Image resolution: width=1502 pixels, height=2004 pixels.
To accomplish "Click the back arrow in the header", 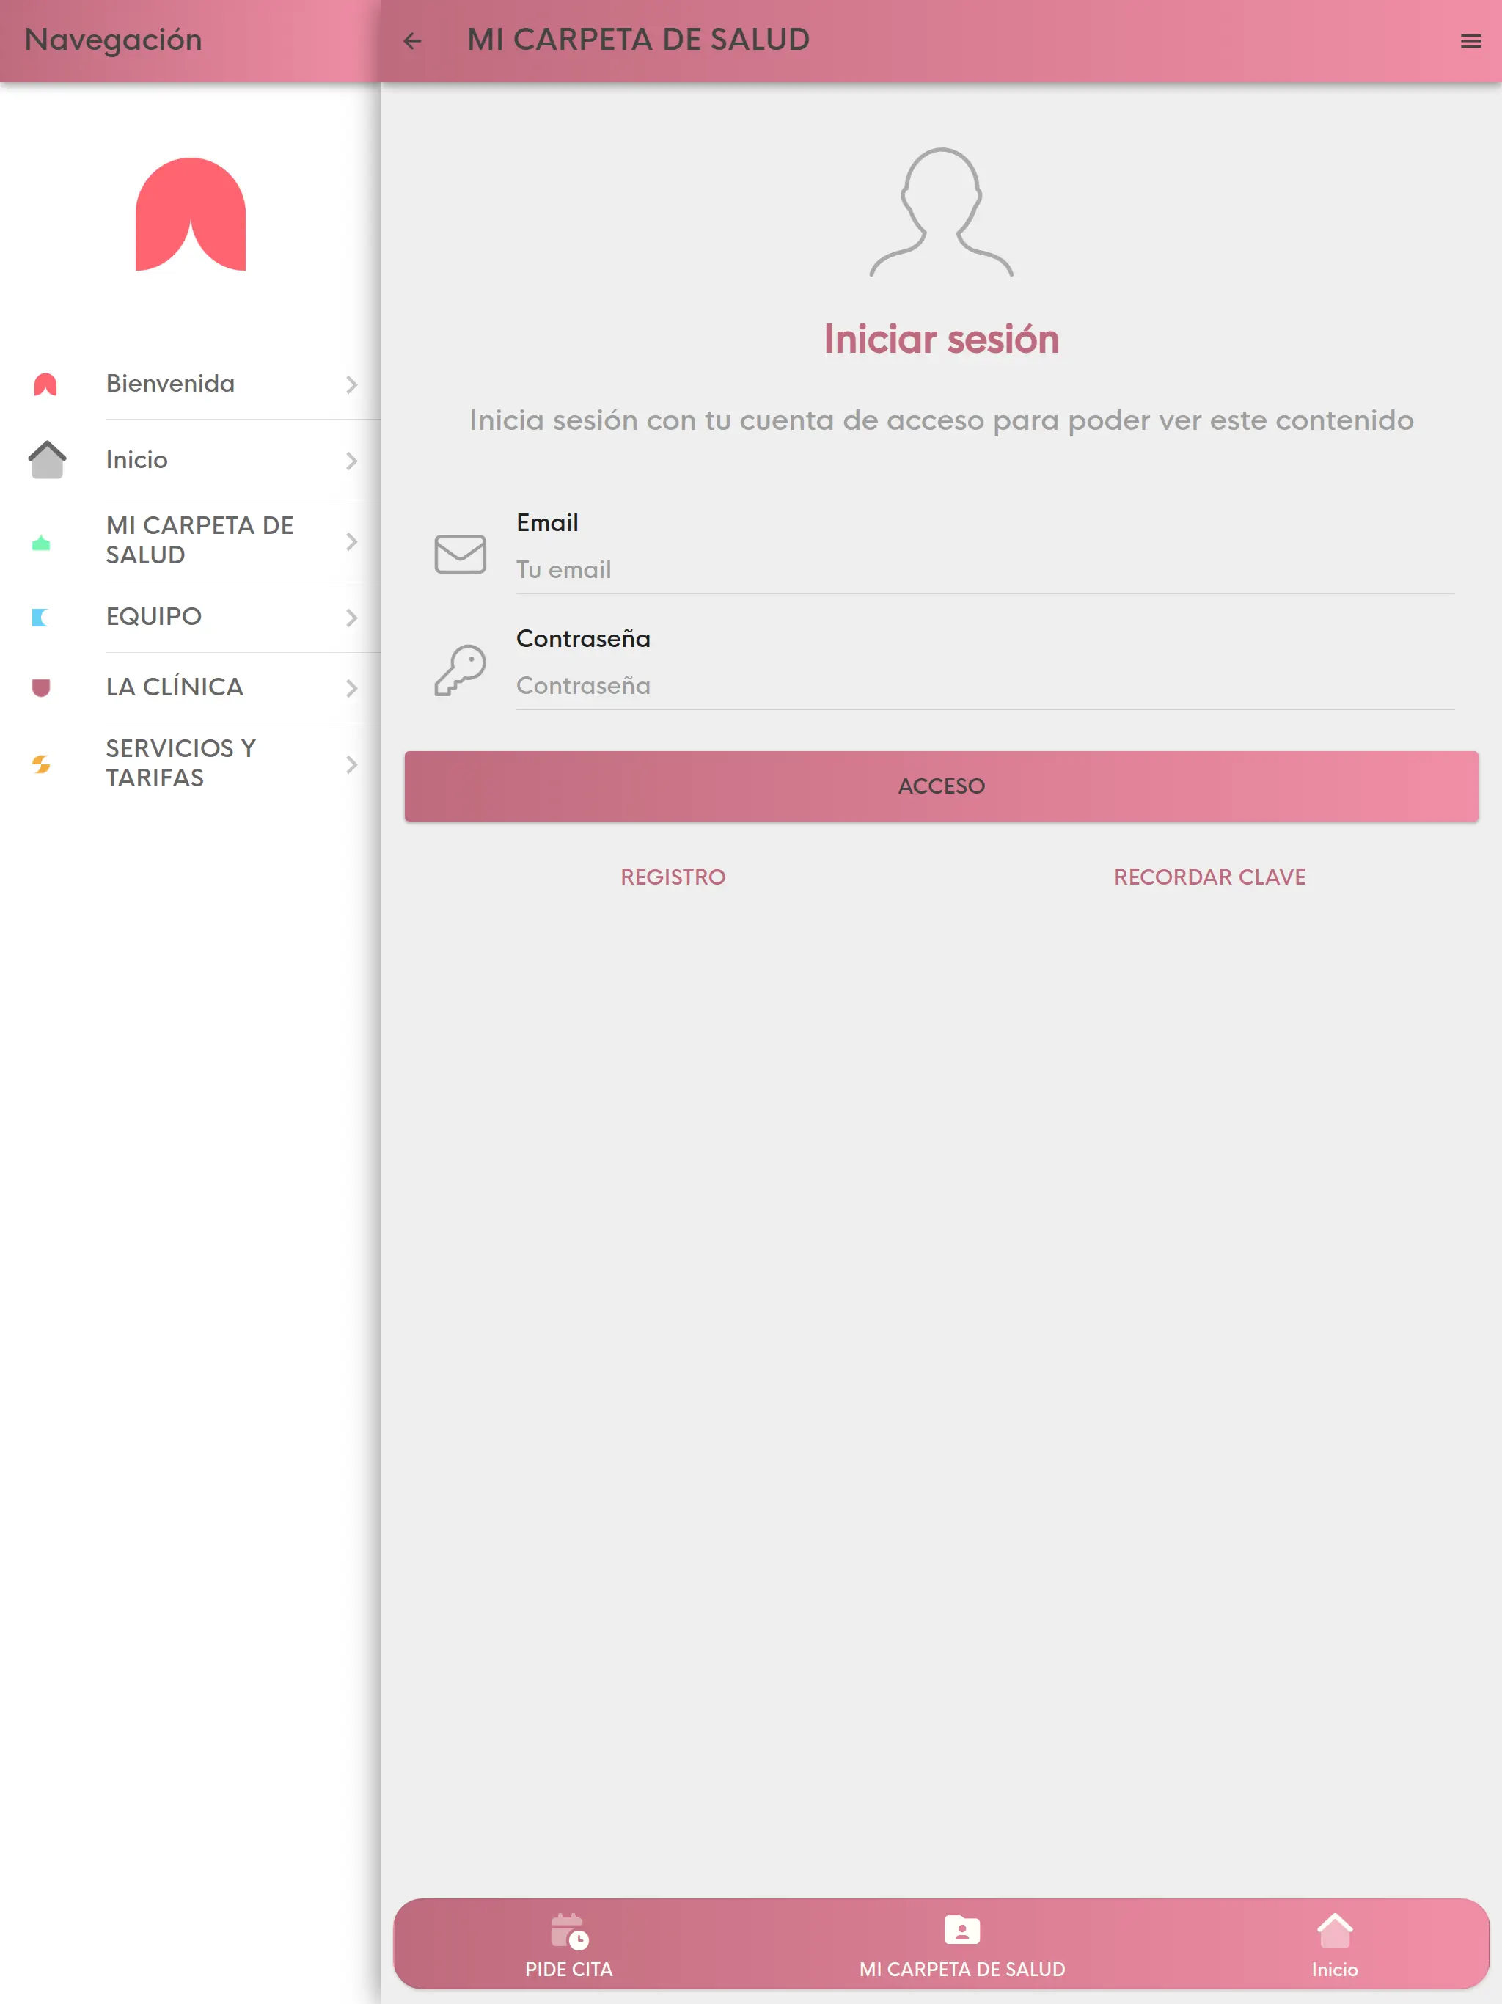I will tap(413, 40).
